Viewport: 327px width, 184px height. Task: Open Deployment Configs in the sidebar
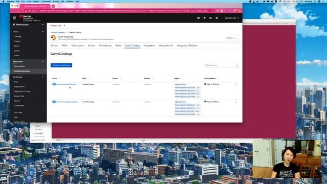tap(22, 91)
